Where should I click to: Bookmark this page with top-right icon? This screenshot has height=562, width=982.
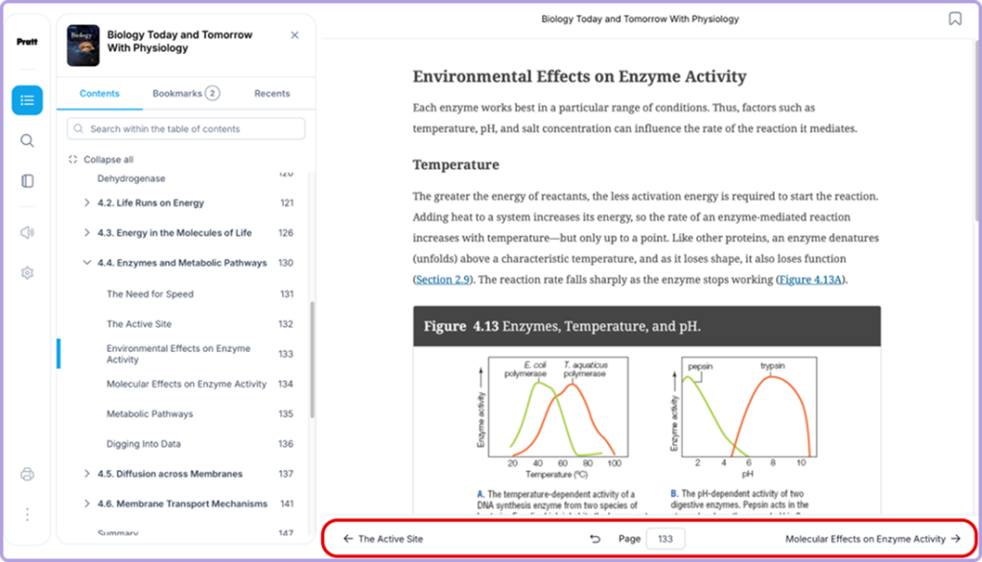pos(955,19)
